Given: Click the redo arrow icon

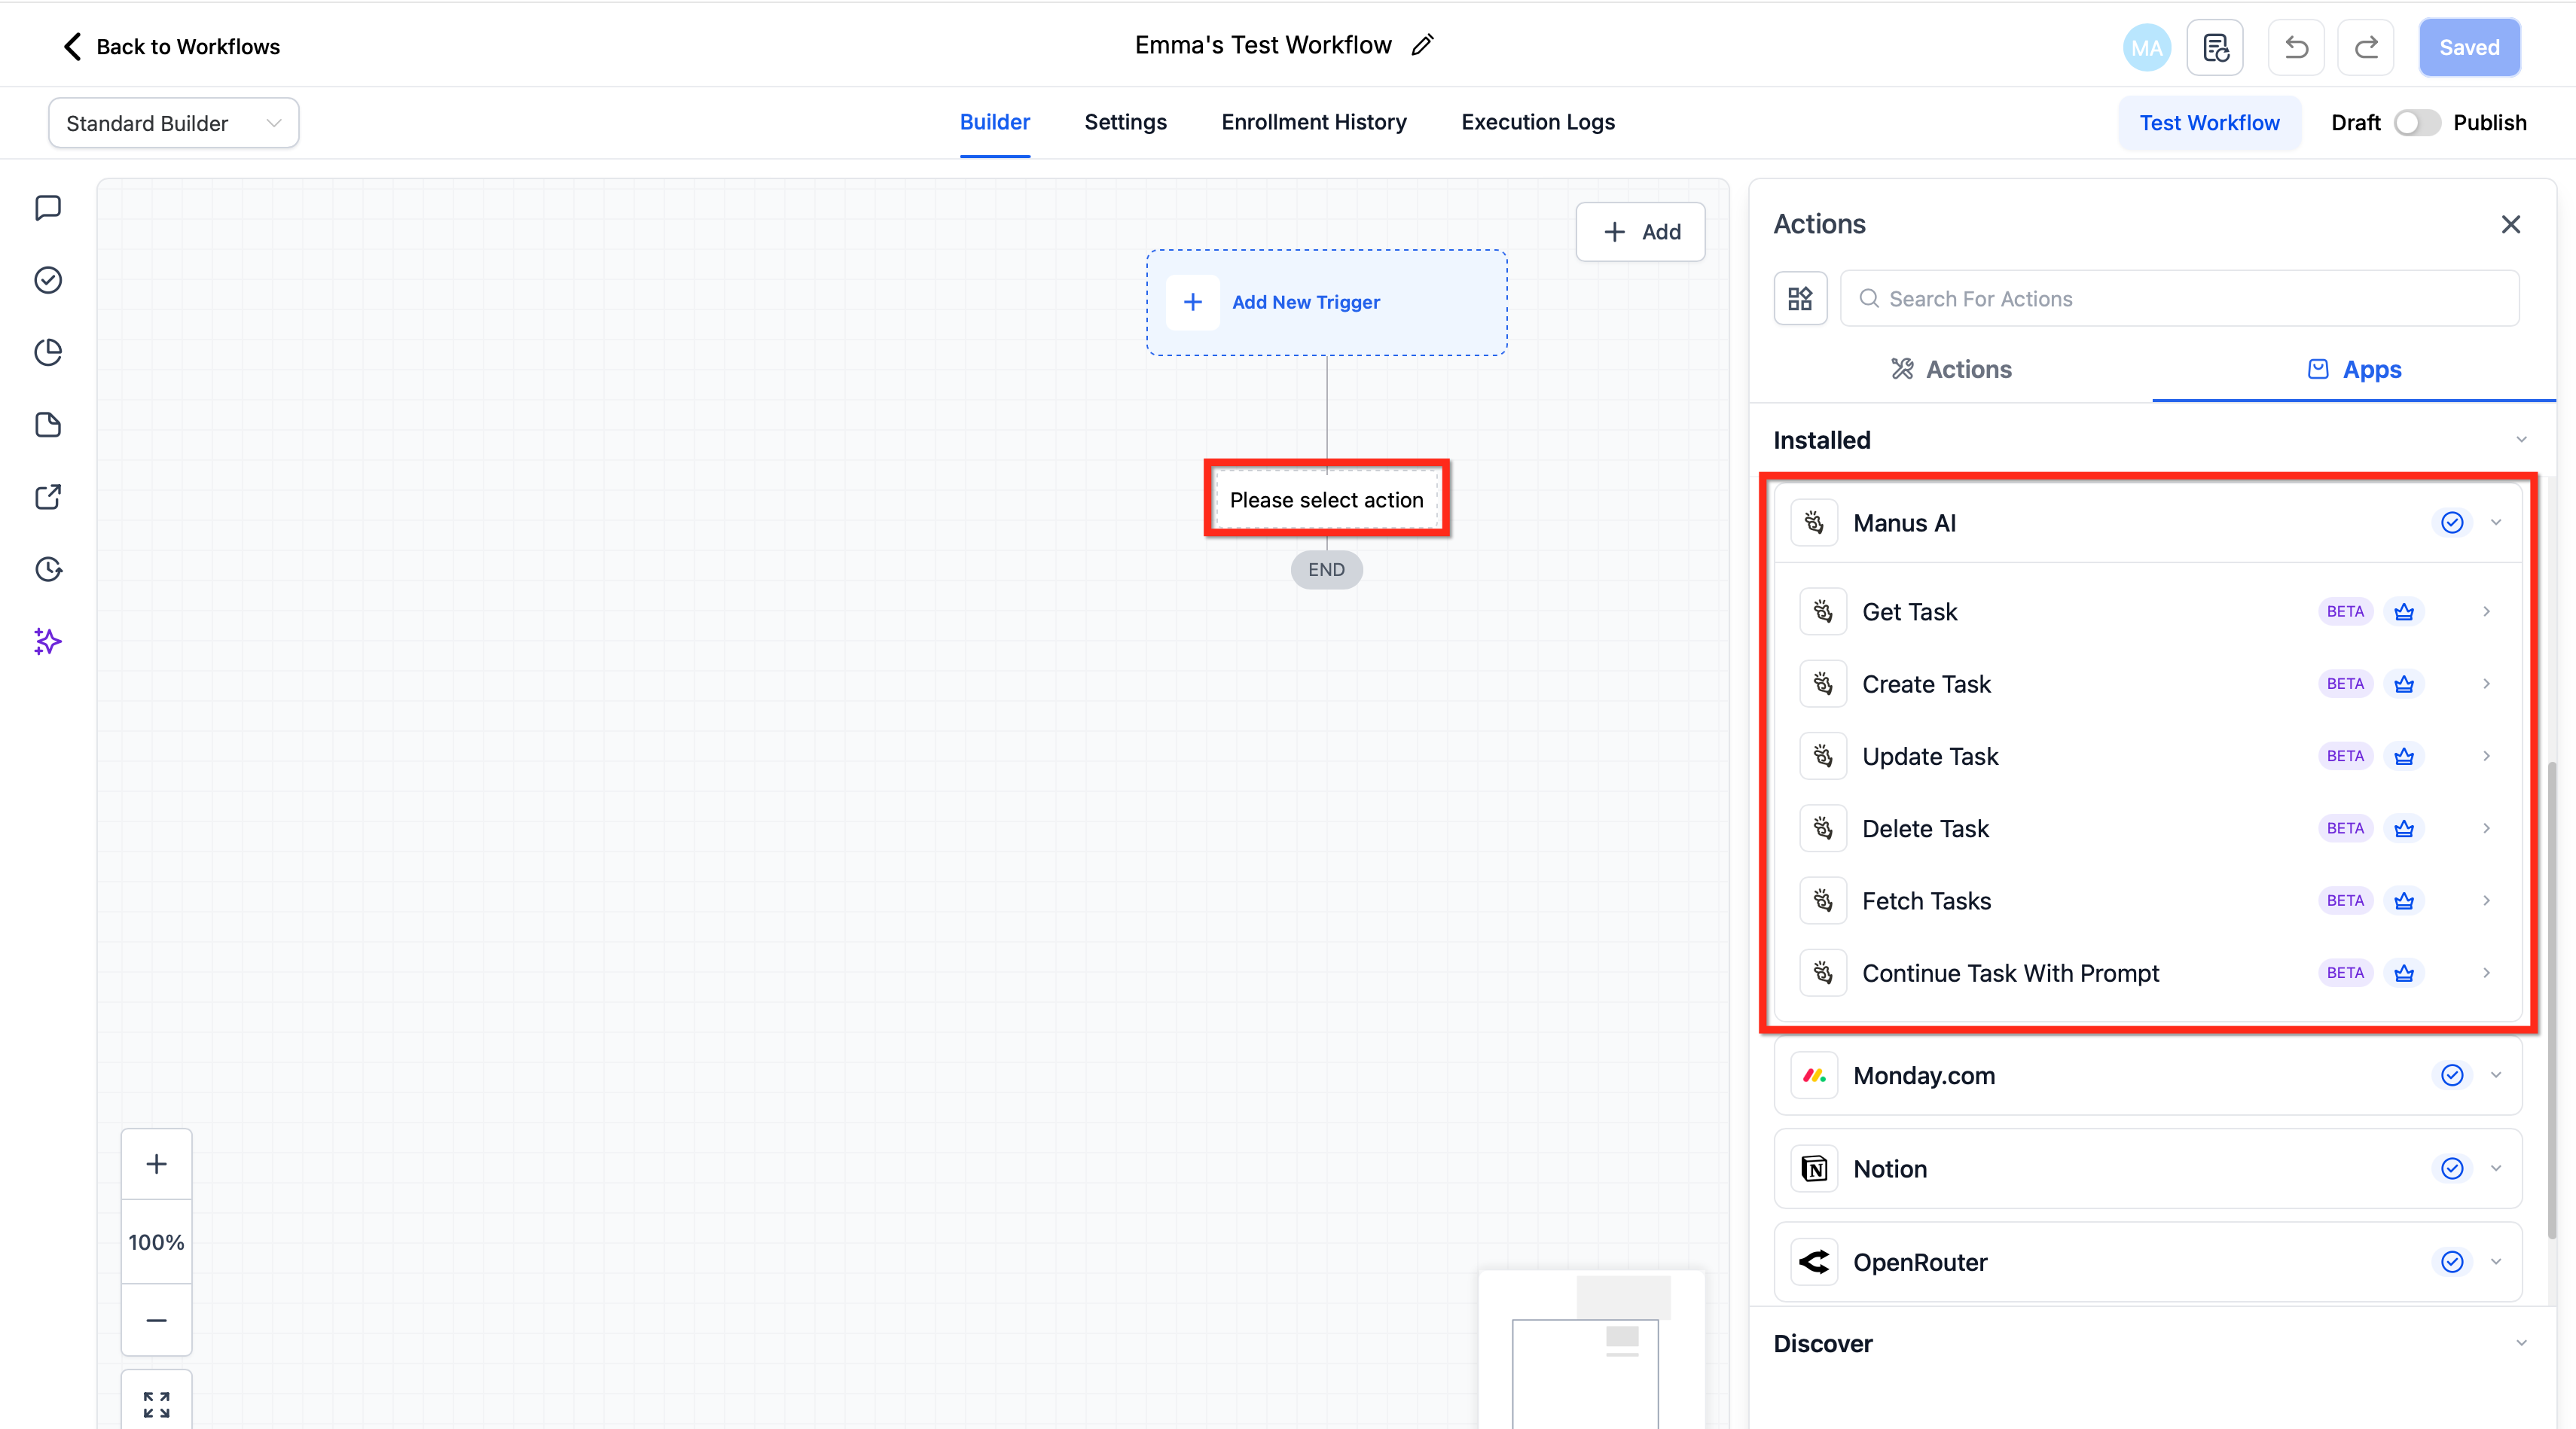Looking at the screenshot, I should click(x=2366, y=47).
